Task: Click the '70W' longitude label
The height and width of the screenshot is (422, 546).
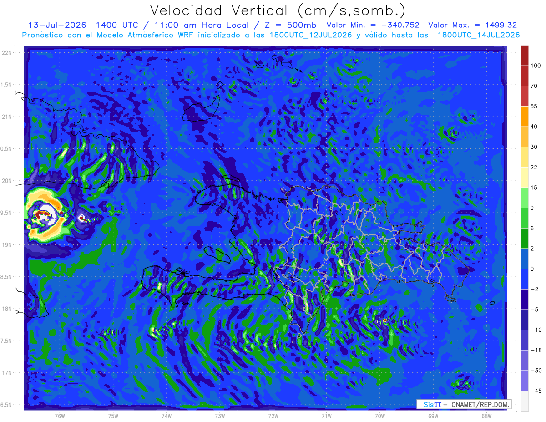Action: tap(379, 416)
